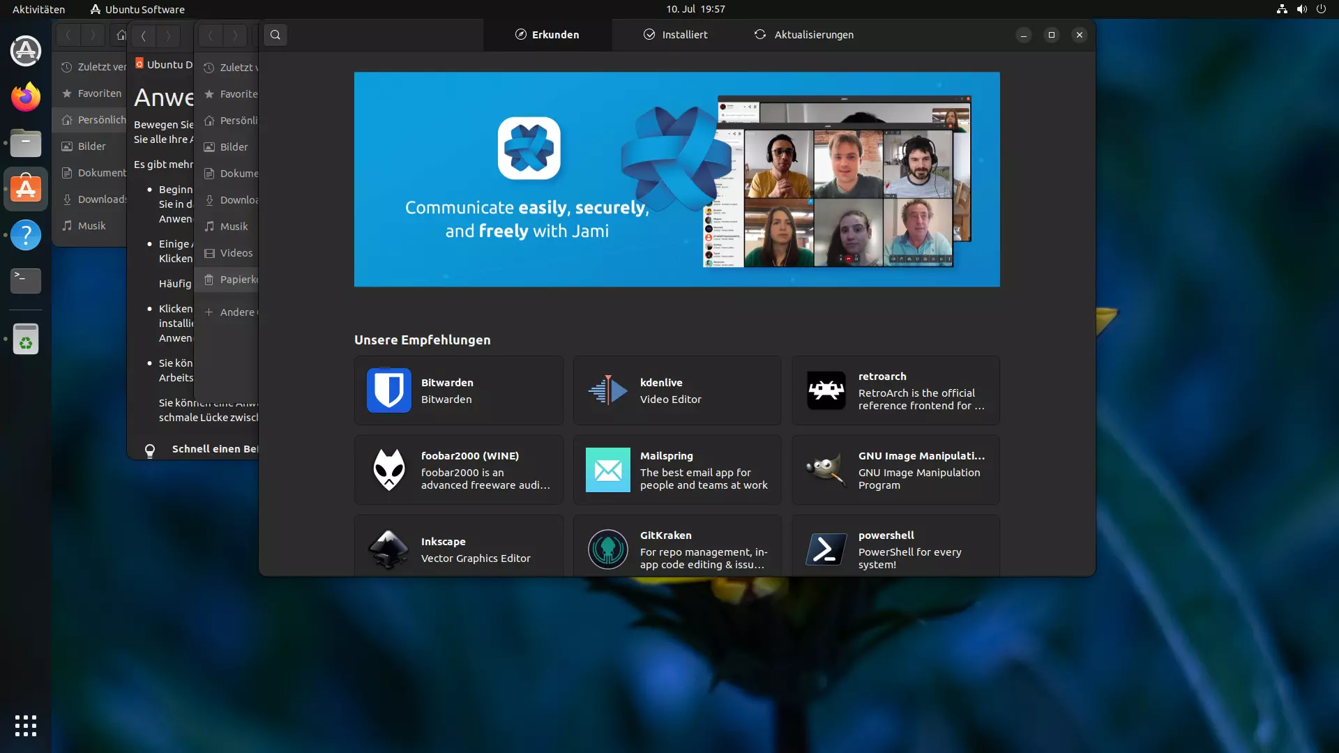Go back in the Help window
Image resolution: width=1339 pixels, height=753 pixels.
143,36
